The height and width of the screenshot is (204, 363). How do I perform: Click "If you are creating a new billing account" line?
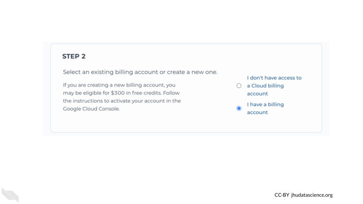coord(119,85)
